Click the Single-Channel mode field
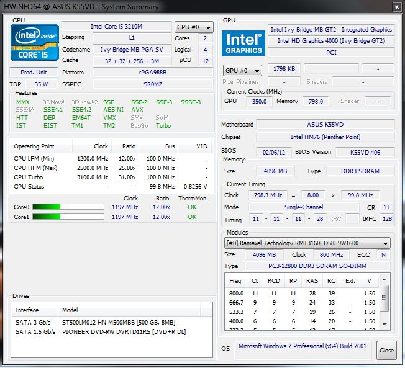Screen dimensions: 405x368 (304, 207)
